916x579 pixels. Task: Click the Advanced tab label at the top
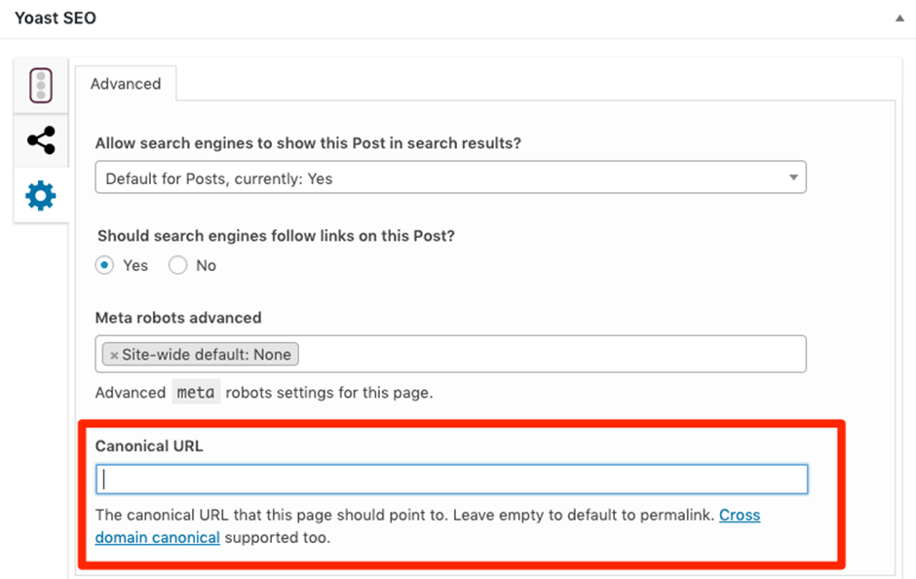(126, 84)
